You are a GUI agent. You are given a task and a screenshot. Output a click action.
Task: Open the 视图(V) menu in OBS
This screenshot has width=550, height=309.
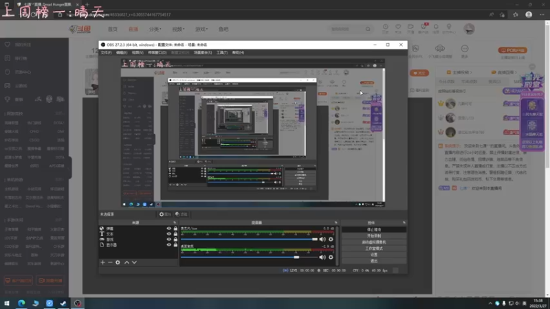(x=137, y=53)
